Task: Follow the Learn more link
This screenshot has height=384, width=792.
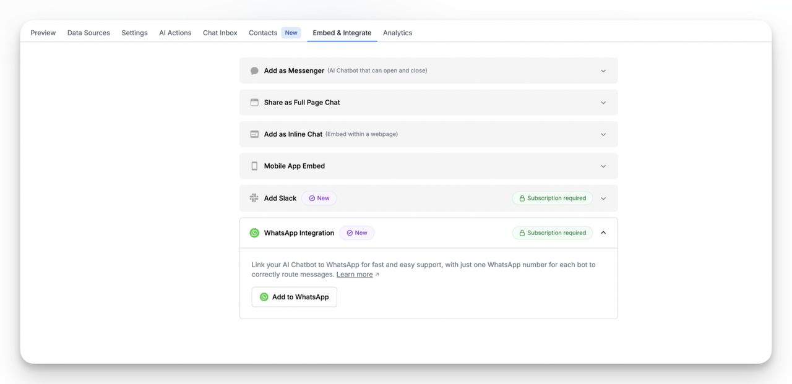Action: pyautogui.click(x=355, y=275)
